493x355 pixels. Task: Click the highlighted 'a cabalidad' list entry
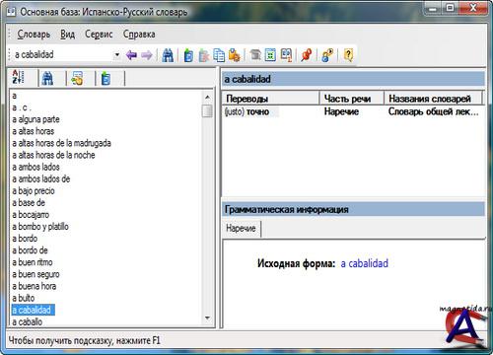tap(33, 310)
